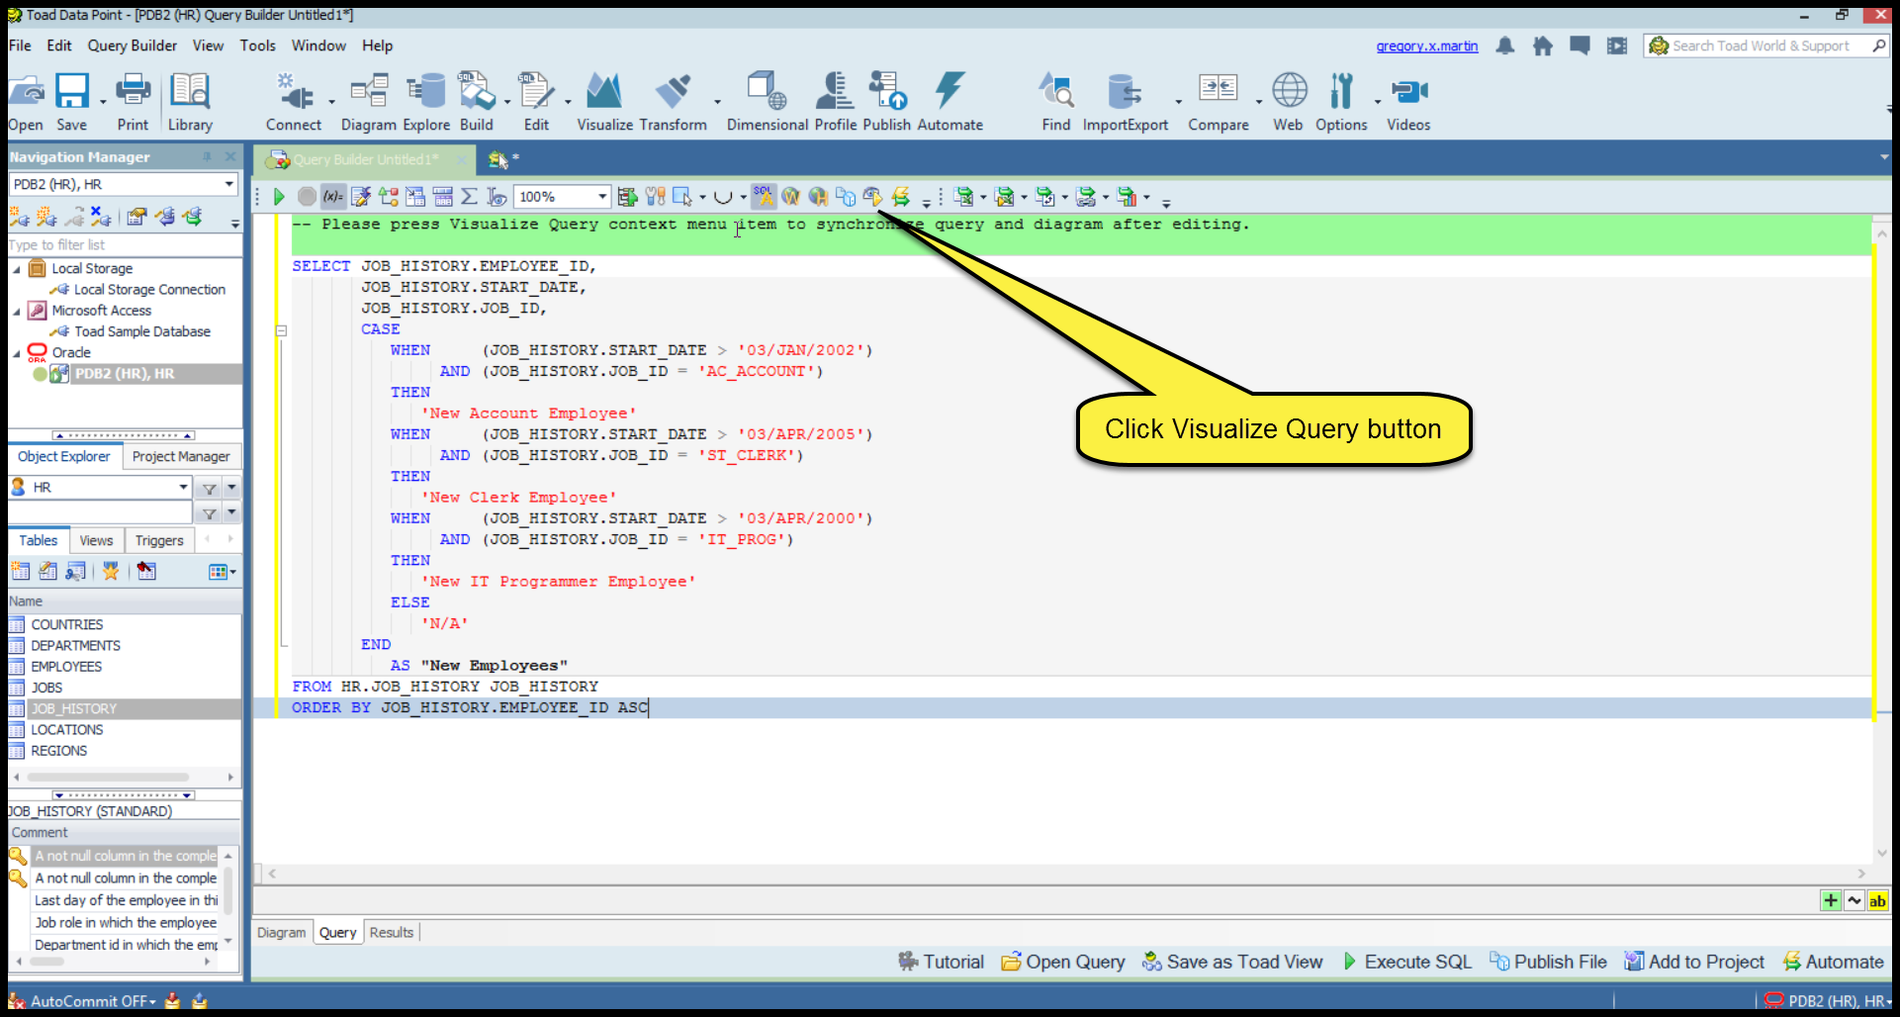Open the Visualize tool
The height and width of the screenshot is (1017, 1900).
coord(604,102)
